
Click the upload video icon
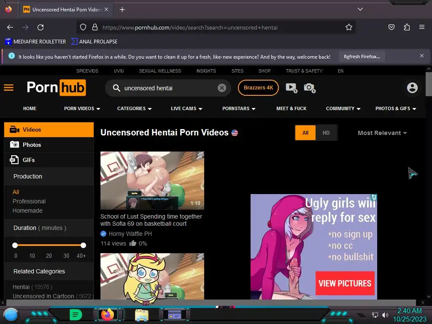(x=292, y=88)
